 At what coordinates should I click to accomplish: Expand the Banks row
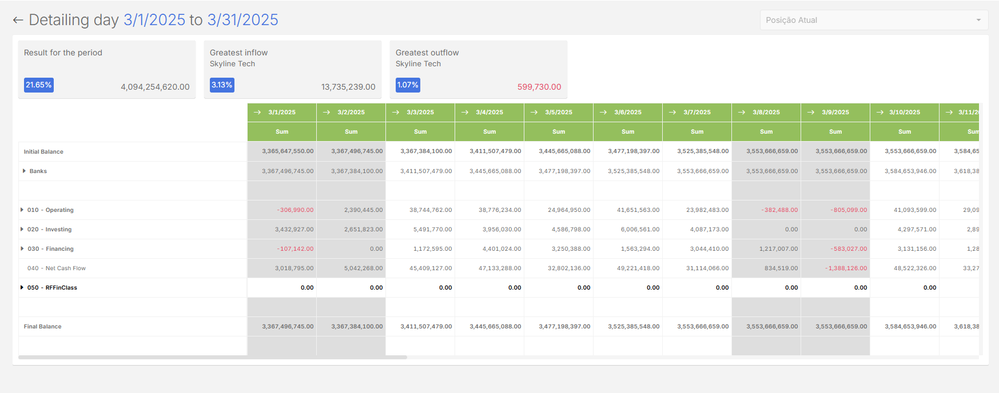(x=24, y=171)
